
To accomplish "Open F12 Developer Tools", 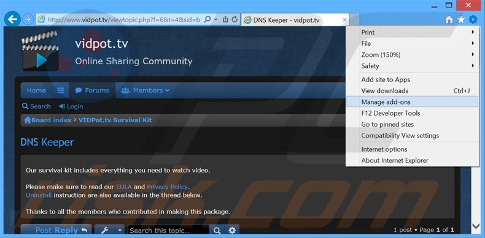I will point(412,113).
